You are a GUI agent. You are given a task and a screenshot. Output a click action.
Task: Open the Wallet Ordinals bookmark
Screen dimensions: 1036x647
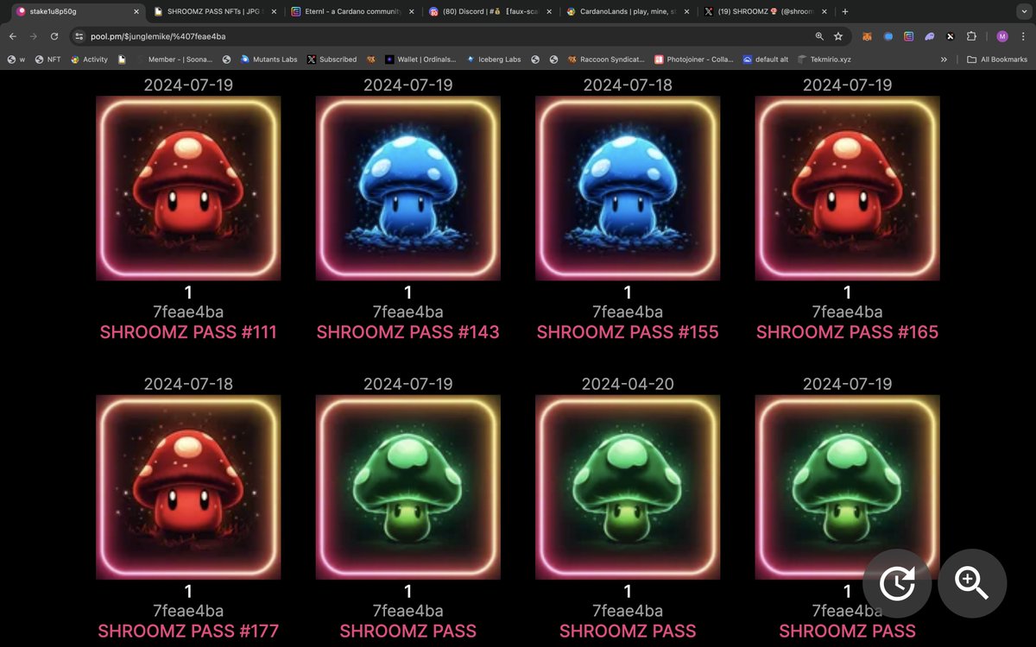[421, 60]
